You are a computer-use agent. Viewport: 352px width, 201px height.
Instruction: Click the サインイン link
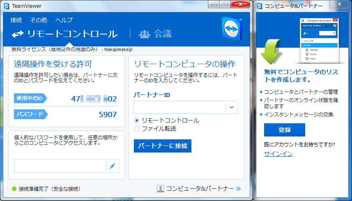[x=278, y=154]
